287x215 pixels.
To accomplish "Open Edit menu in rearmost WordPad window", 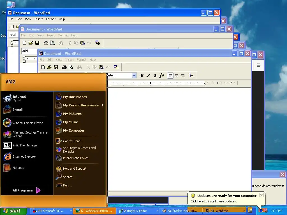I will [x=19, y=19].
